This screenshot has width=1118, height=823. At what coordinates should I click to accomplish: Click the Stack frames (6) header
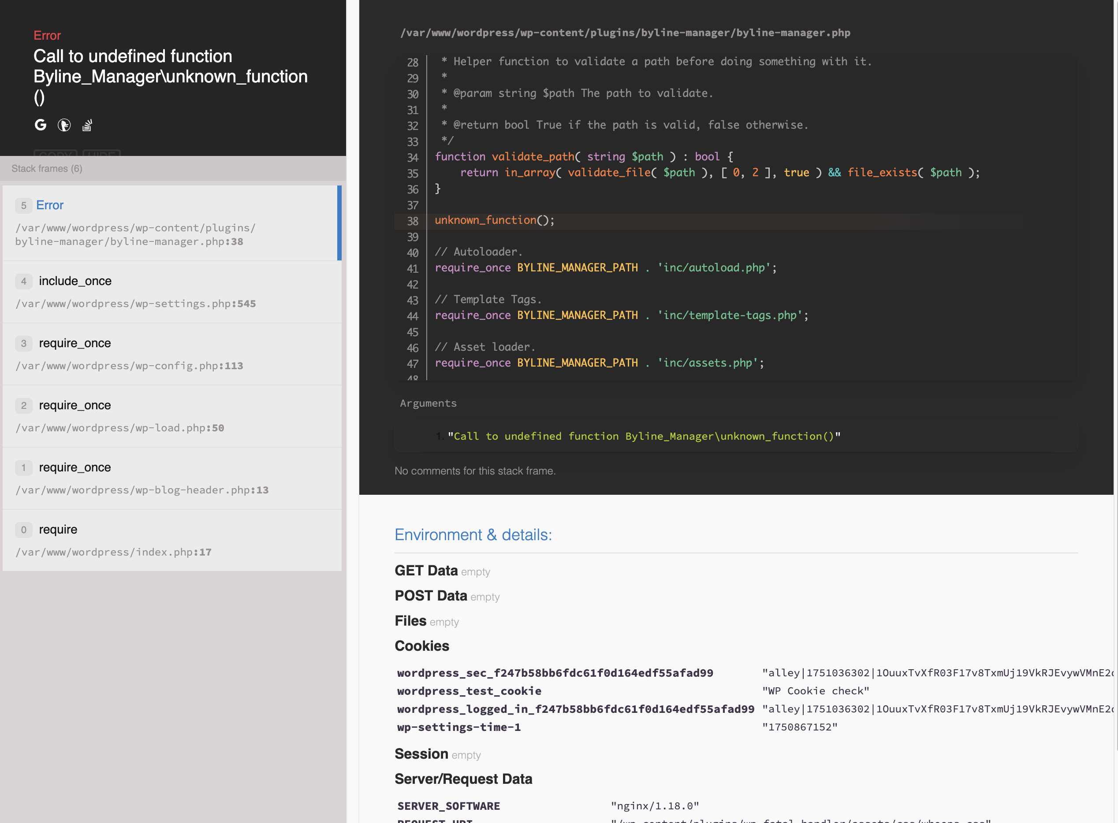coord(47,168)
